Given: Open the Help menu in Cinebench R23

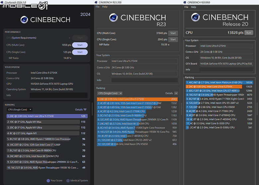Looking at the screenshot, I should click(x=105, y=7).
